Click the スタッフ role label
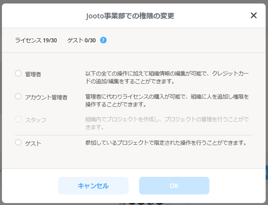Image resolution: width=268 pixels, height=205 pixels. [36, 120]
